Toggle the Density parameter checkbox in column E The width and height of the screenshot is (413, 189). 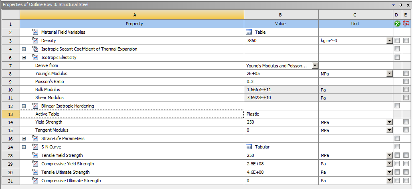tap(406, 41)
